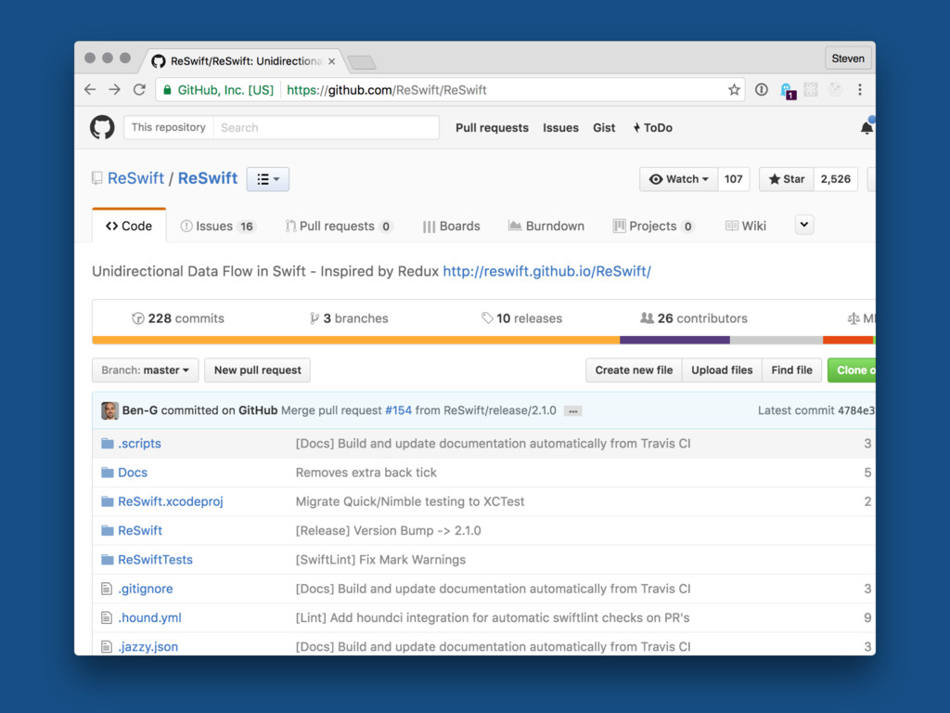Open the Burndown tab
The width and height of the screenshot is (950, 713).
click(546, 227)
